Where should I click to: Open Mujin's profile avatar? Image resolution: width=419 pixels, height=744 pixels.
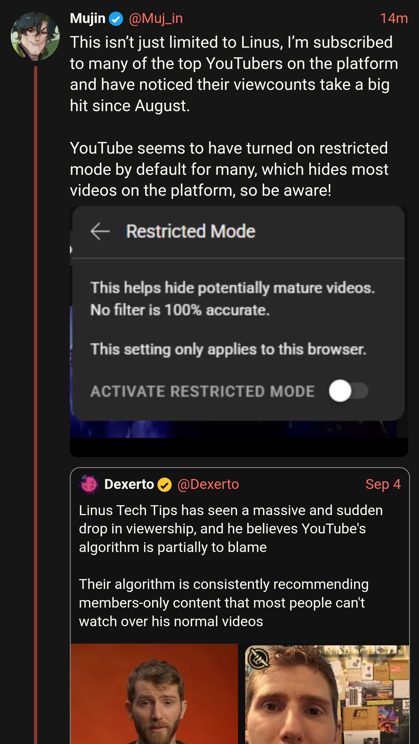coord(35,36)
